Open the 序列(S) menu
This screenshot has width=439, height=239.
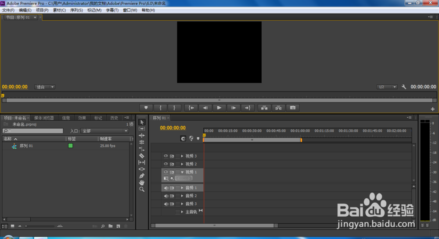click(76, 10)
